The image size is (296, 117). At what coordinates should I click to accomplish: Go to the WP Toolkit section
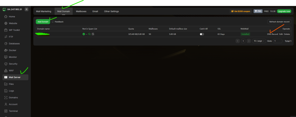[14, 30]
